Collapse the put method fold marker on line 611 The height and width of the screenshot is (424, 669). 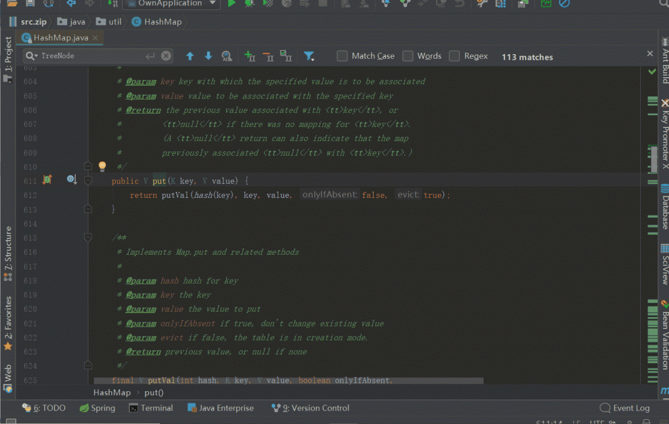click(x=88, y=181)
